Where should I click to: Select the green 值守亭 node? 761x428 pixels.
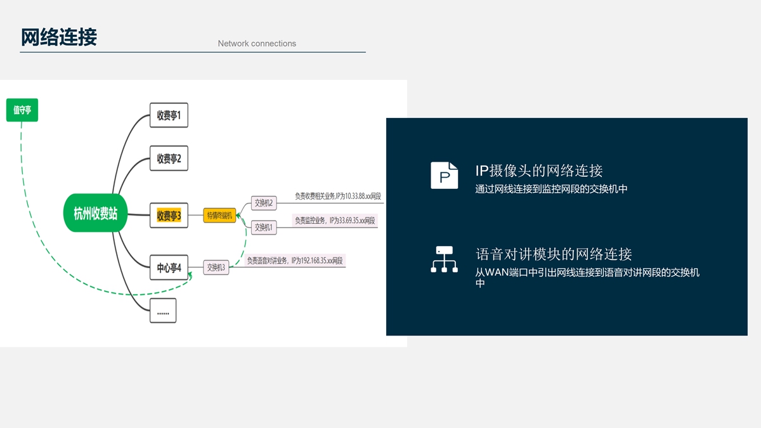click(x=22, y=110)
